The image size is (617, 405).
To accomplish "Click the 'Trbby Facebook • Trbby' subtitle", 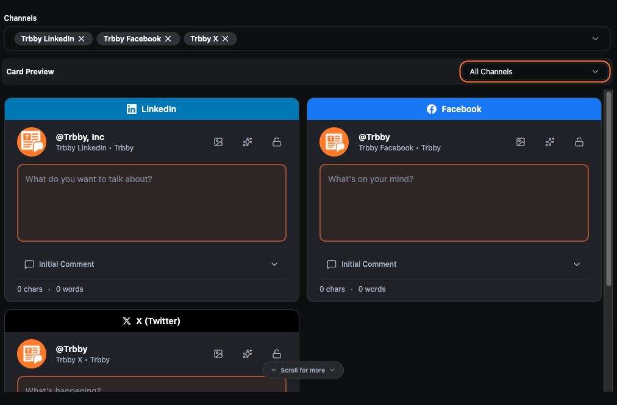I will click(x=399, y=148).
